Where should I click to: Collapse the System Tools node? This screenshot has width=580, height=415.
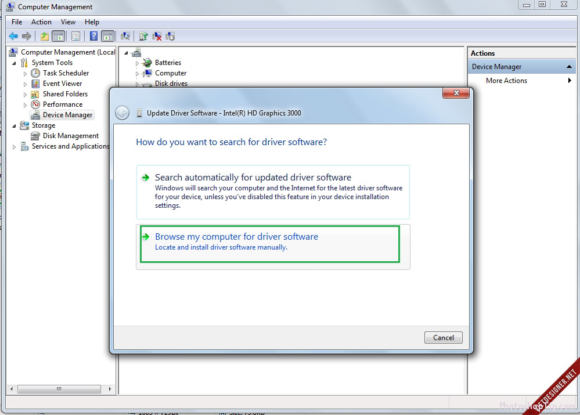(14, 63)
